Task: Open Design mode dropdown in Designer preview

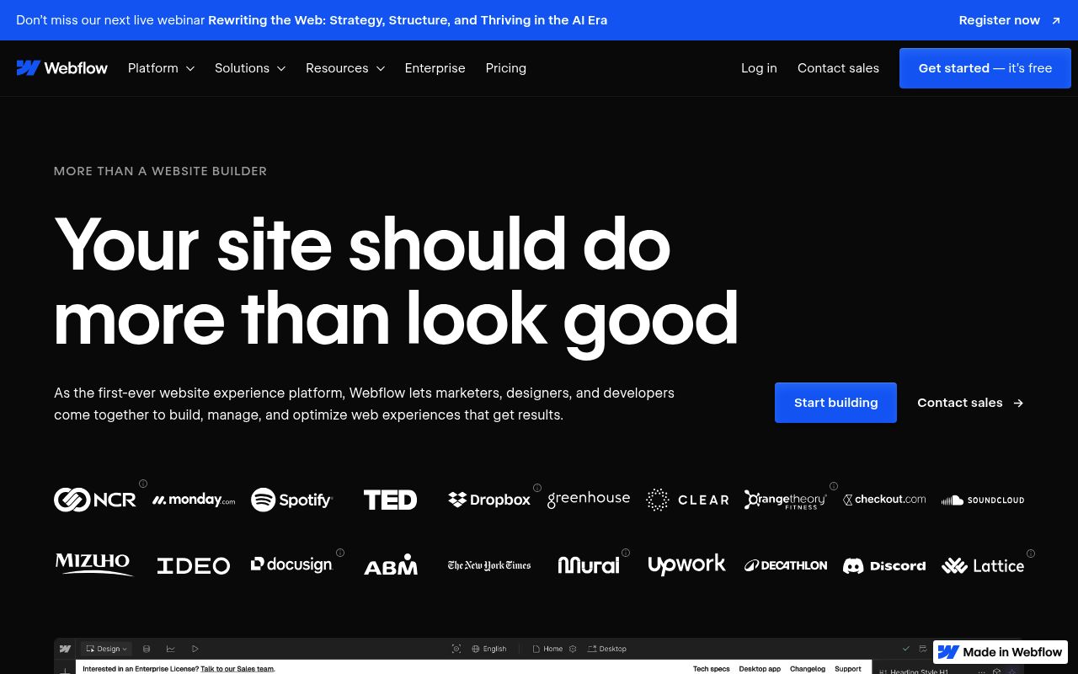Action: (108, 649)
